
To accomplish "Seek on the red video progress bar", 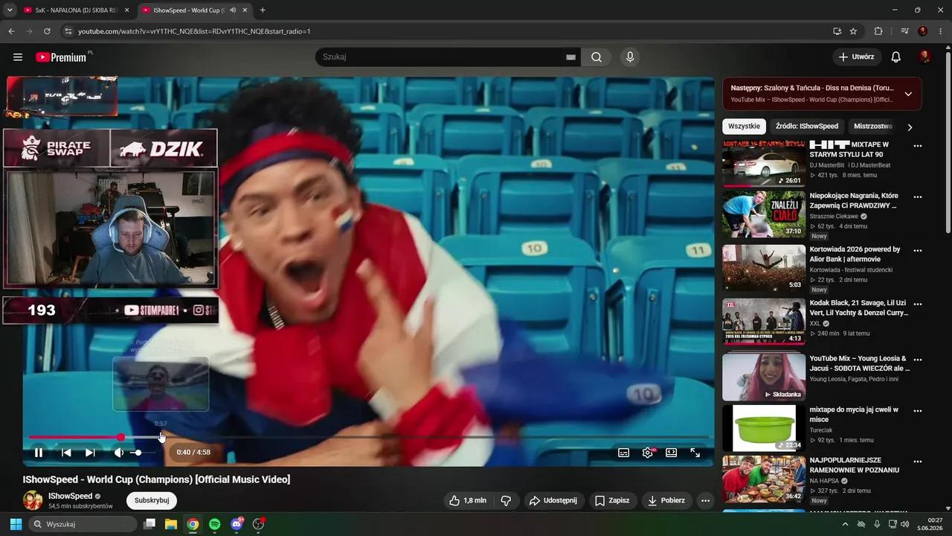I will point(370,438).
